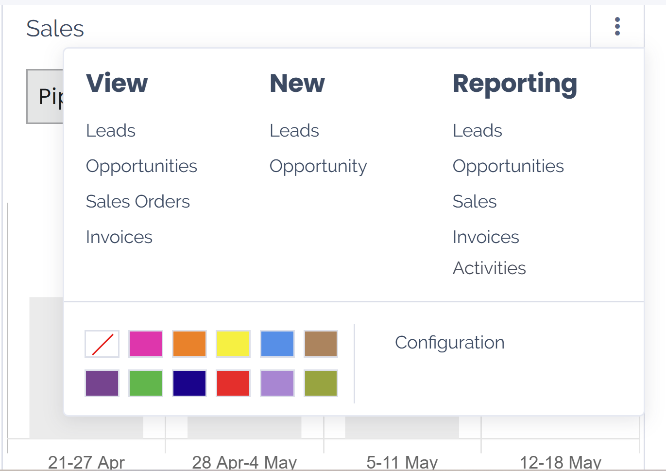Select the red color swatch
The image size is (666, 471).
pos(233,383)
